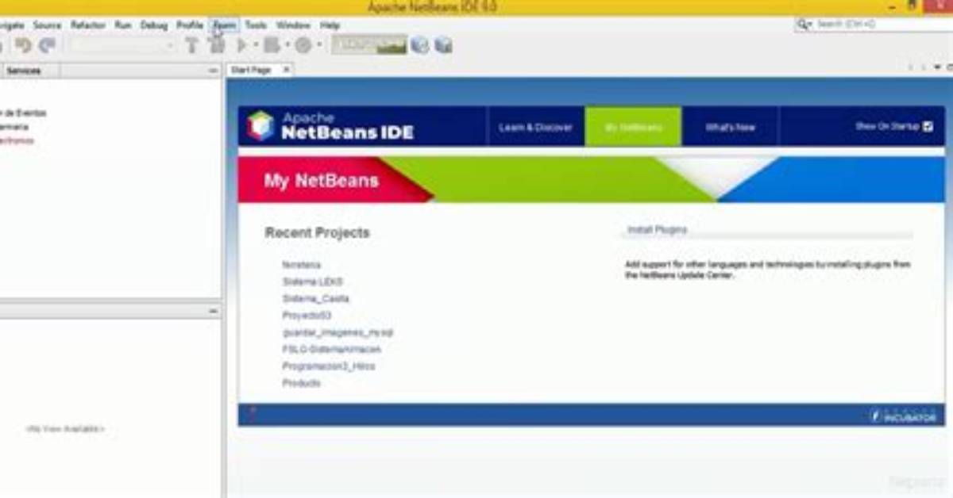Click the Clean and Build icon
Screen dimensions: 953x498
click(x=217, y=45)
